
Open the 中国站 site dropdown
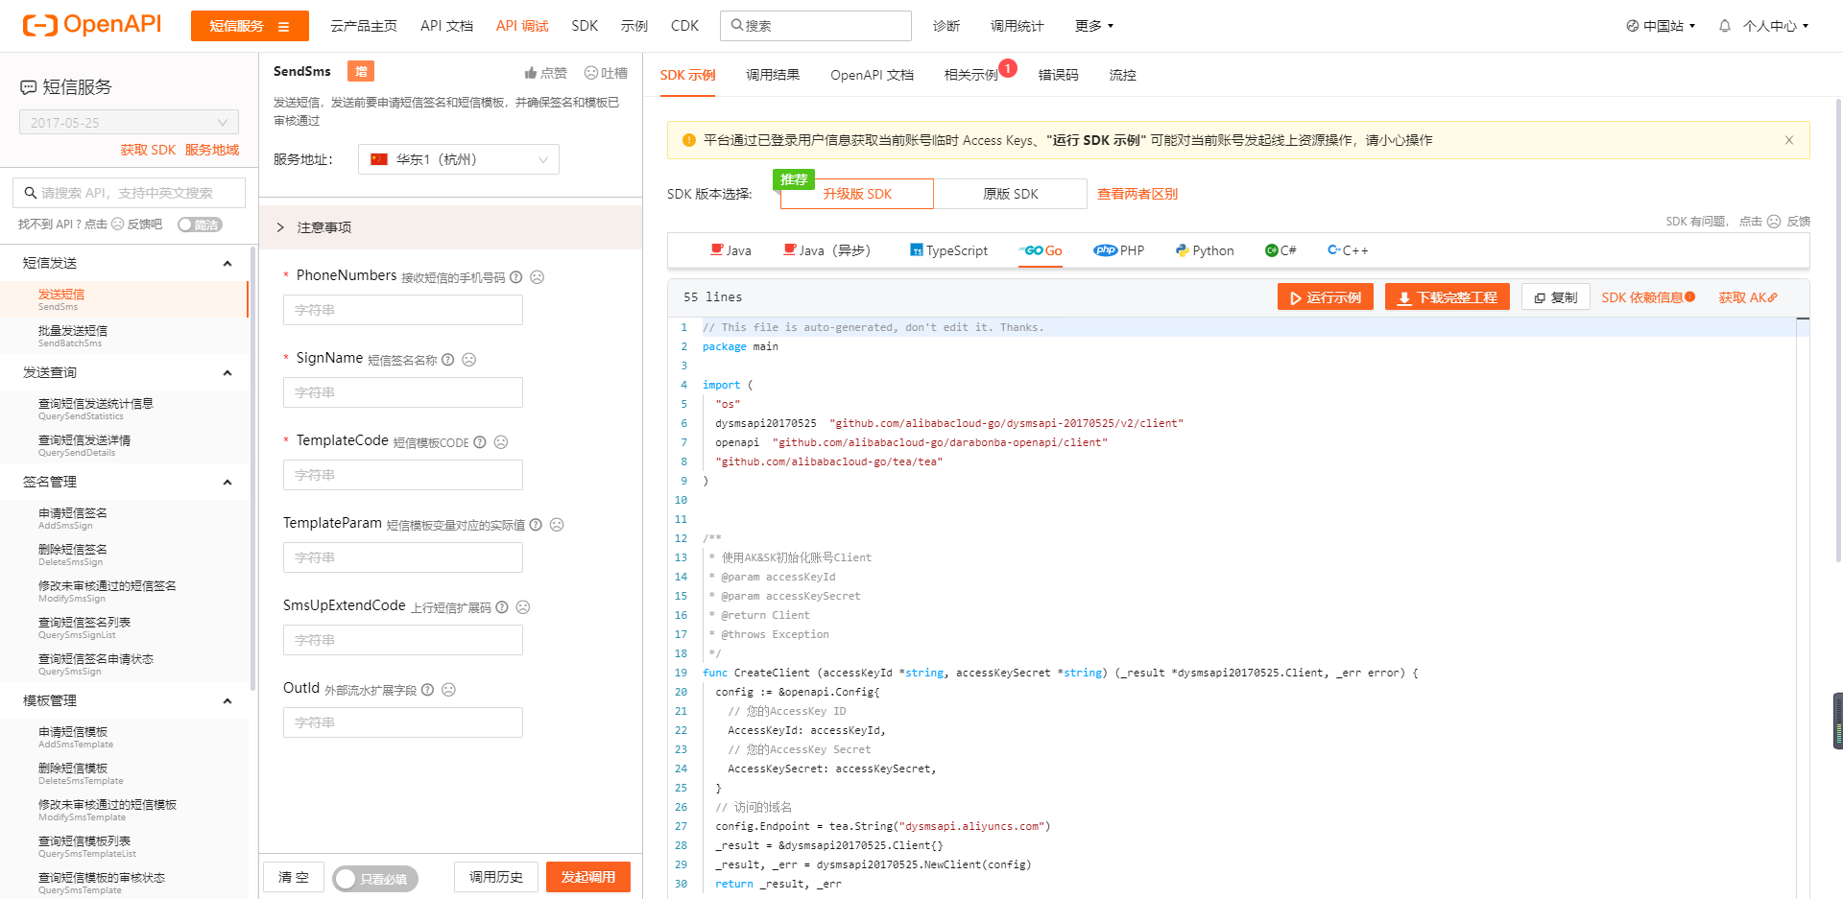tap(1661, 26)
